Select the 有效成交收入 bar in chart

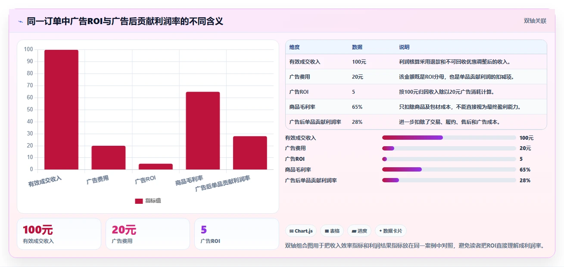coord(61,110)
